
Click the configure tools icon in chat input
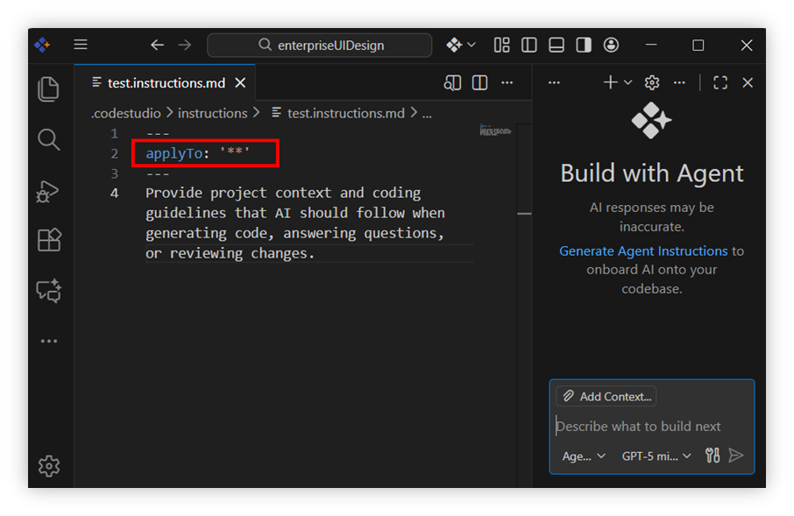tap(712, 456)
